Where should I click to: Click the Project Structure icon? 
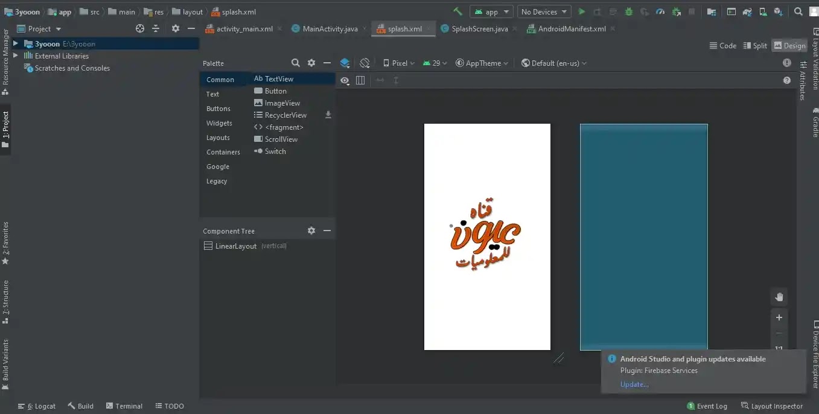pos(712,11)
